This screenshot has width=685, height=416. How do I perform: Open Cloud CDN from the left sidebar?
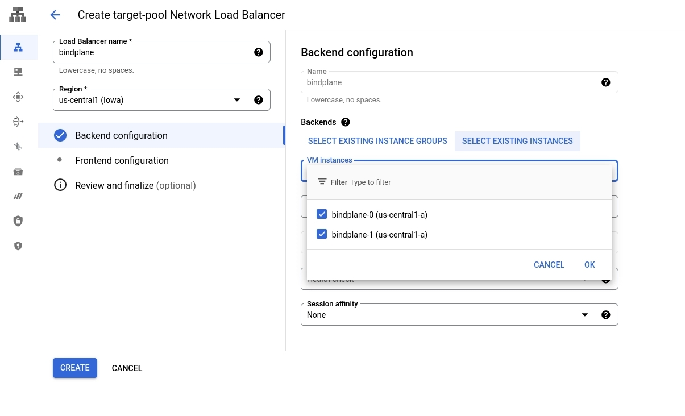coord(18,97)
